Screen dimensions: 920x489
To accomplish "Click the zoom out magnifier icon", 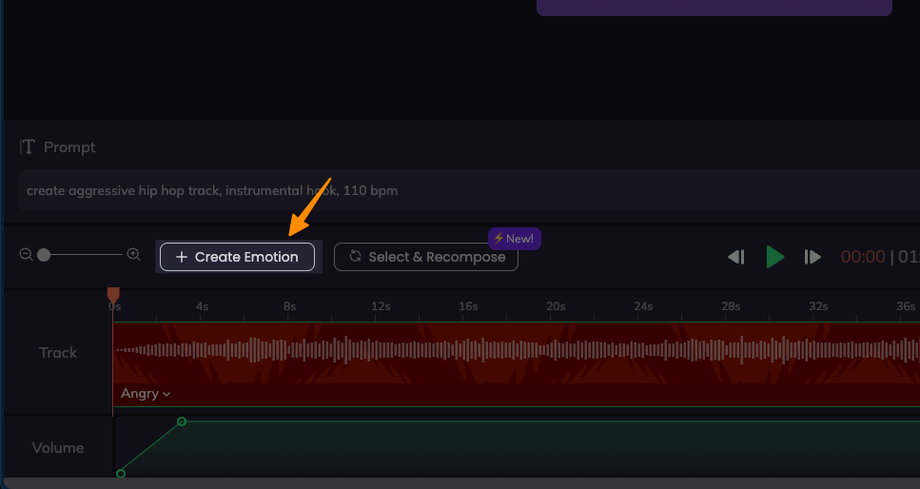I will (x=26, y=255).
